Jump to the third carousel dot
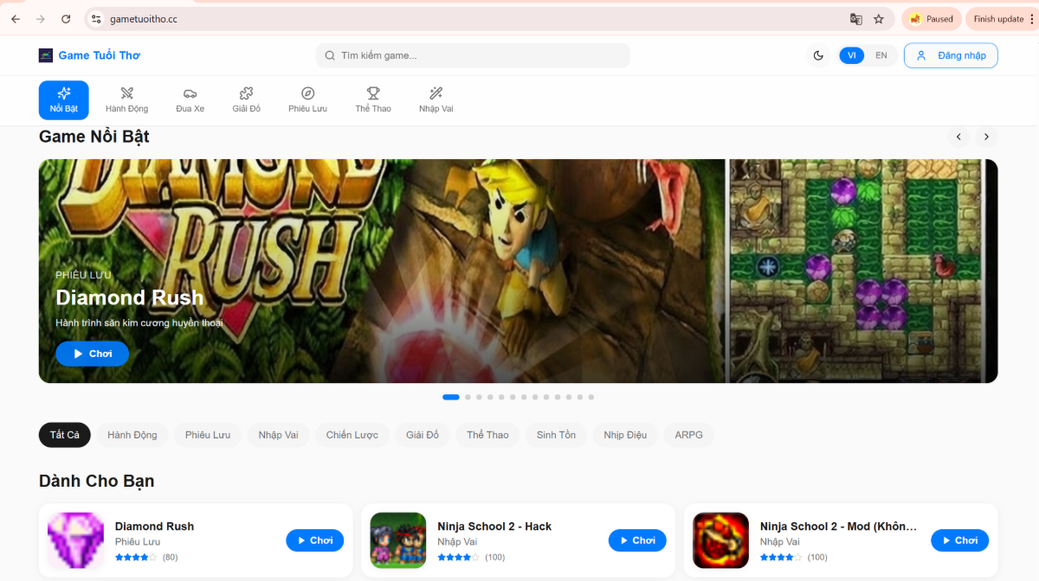The width and height of the screenshot is (1039, 581). (x=479, y=397)
